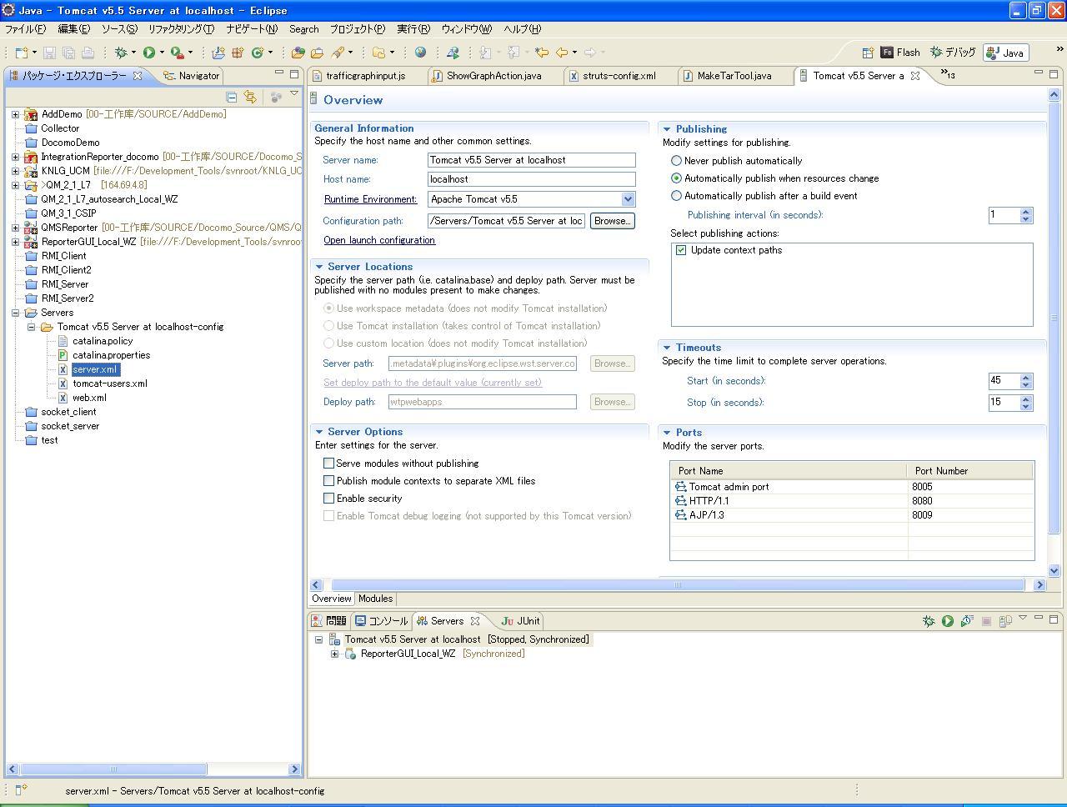The width and height of the screenshot is (1067, 807).
Task: Start the server from the Servers view
Action: [x=947, y=621]
